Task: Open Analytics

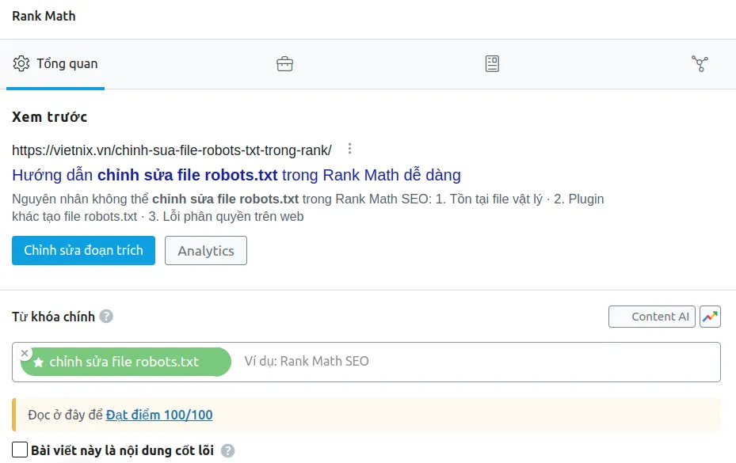Action: 205,250
